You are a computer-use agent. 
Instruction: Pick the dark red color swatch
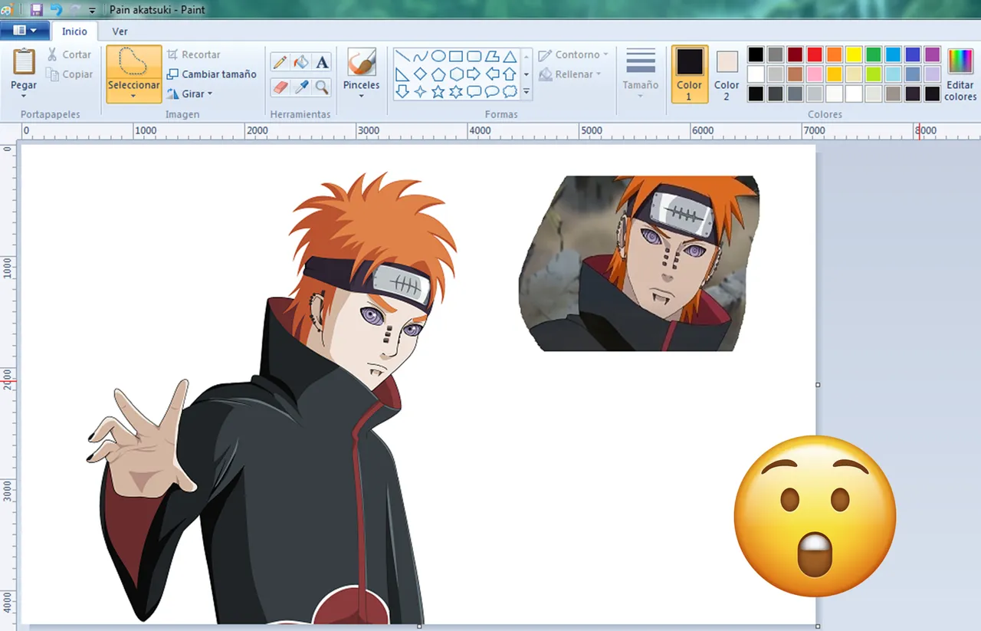pyautogui.click(x=795, y=54)
